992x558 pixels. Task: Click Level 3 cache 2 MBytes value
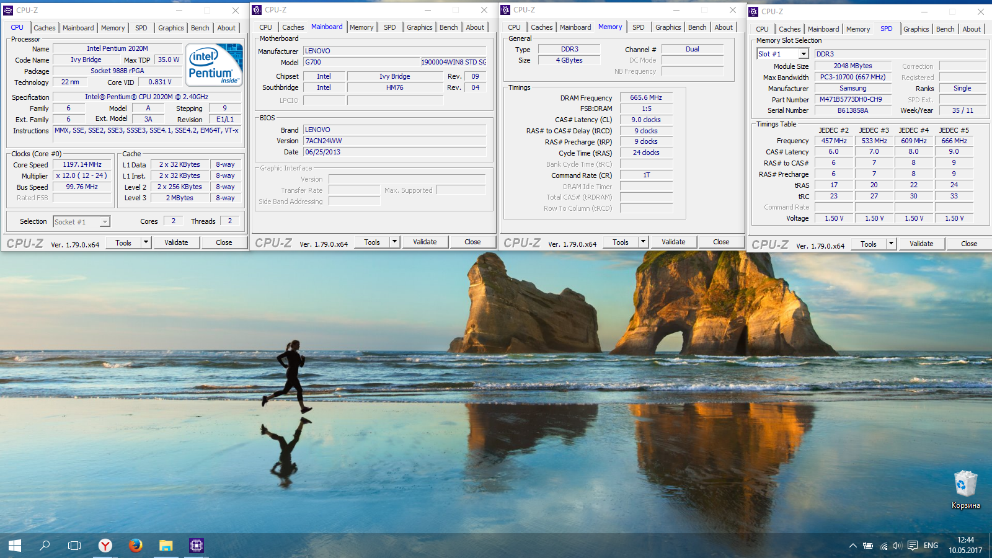pos(179,198)
